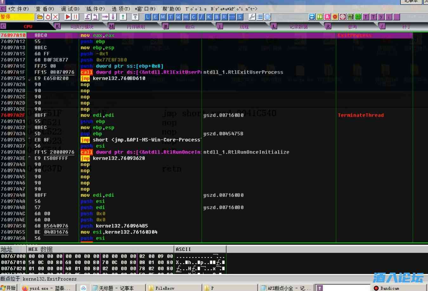Open the 选项(T) menu
Screen dimensions: 428x291
point(120,9)
